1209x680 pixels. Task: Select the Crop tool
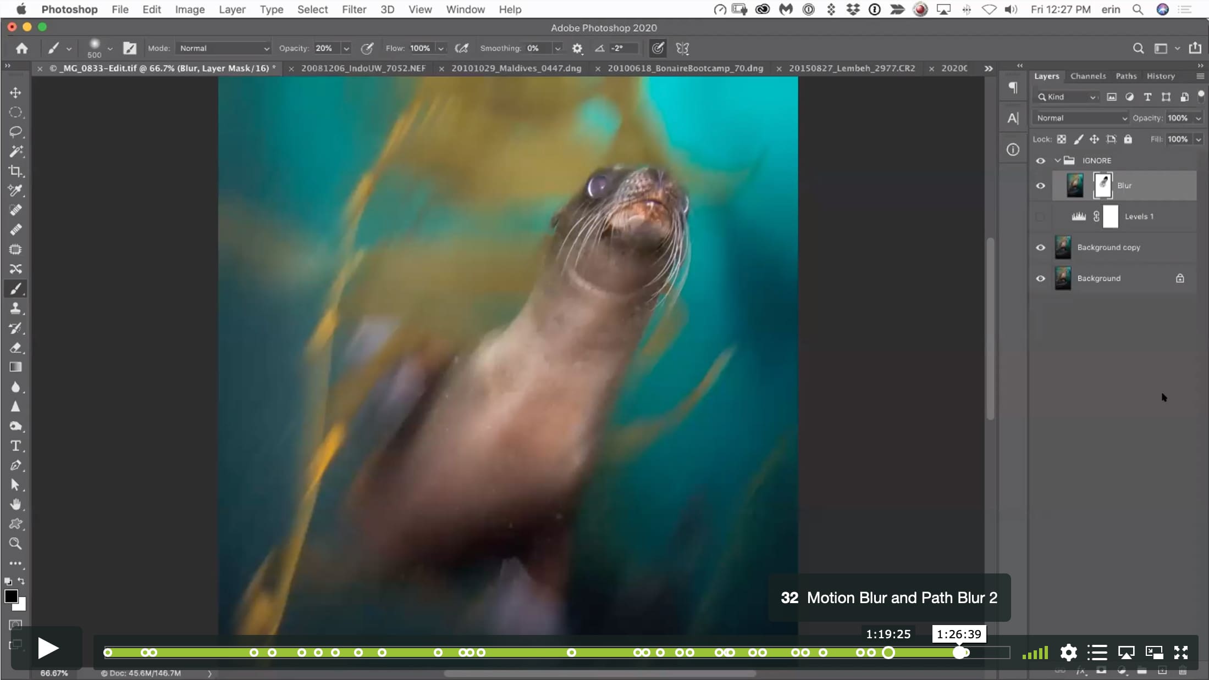point(15,171)
